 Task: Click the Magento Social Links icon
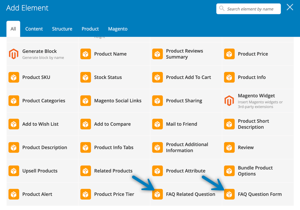tap(85, 100)
